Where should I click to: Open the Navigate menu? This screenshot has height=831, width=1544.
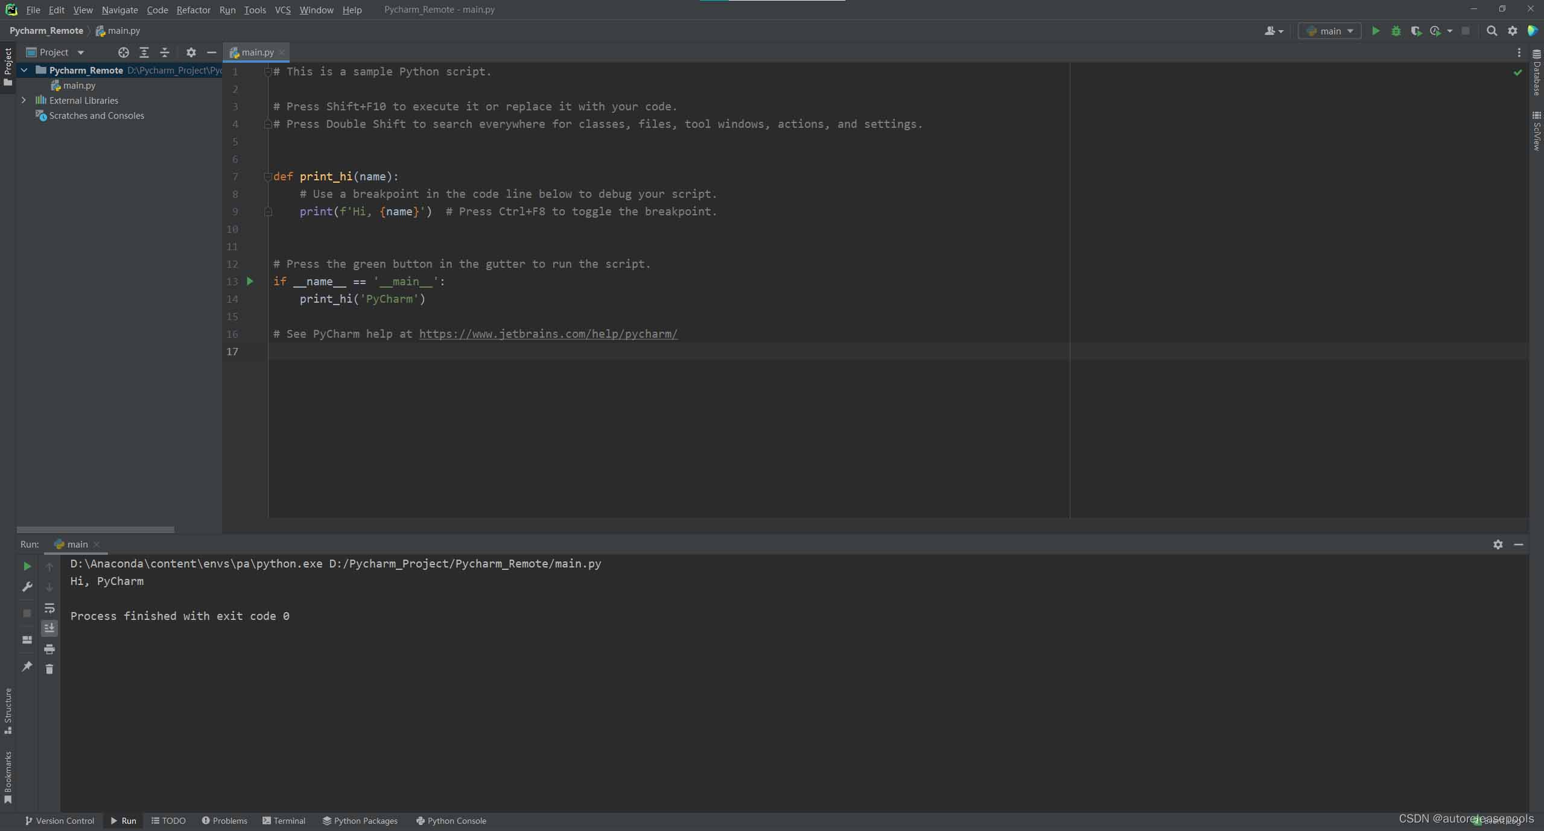119,10
